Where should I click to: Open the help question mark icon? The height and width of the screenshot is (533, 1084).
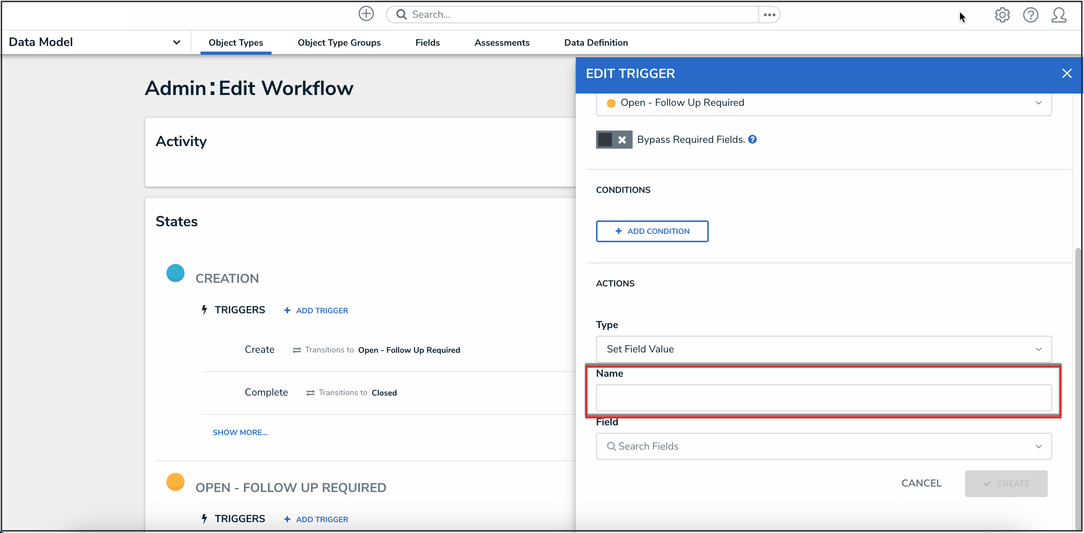coord(1030,15)
